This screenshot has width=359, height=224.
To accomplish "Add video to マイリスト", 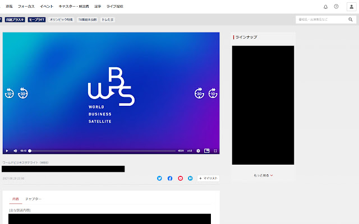I will pyautogui.click(x=208, y=178).
